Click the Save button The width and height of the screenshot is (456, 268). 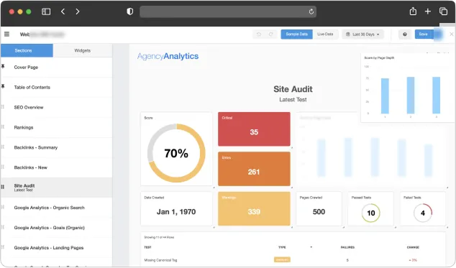(424, 34)
